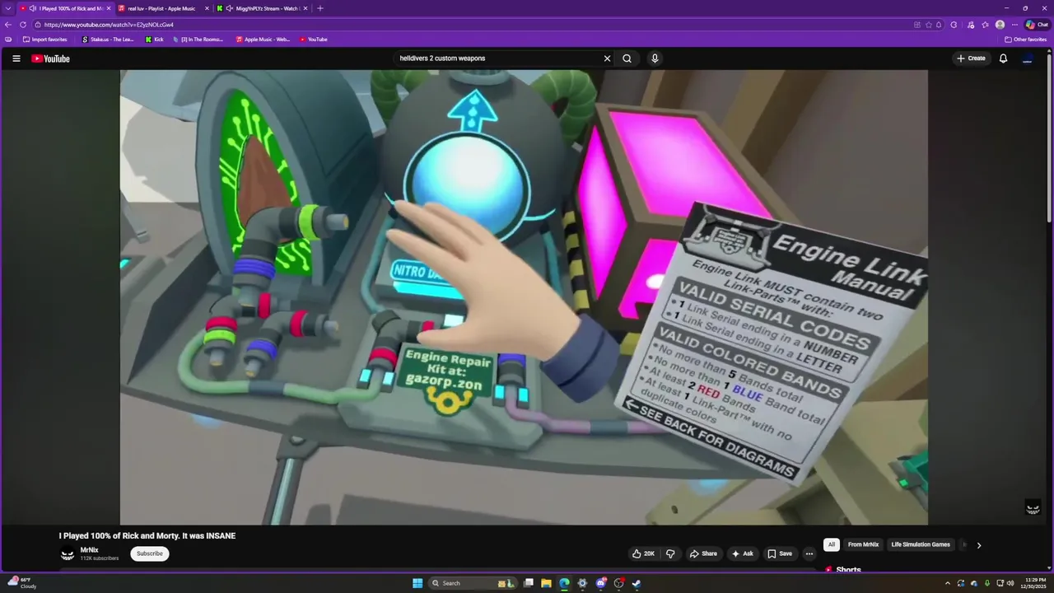Open File Explorer from taskbar
This screenshot has height=593, width=1054.
point(546,583)
